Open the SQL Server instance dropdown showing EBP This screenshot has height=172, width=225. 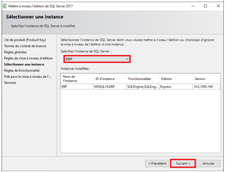click(97, 59)
